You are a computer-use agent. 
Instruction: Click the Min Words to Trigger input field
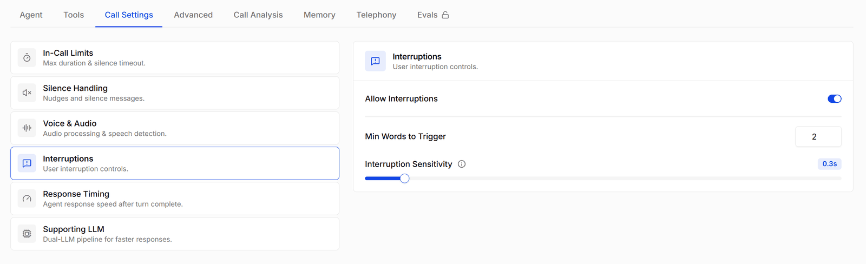pyautogui.click(x=818, y=136)
